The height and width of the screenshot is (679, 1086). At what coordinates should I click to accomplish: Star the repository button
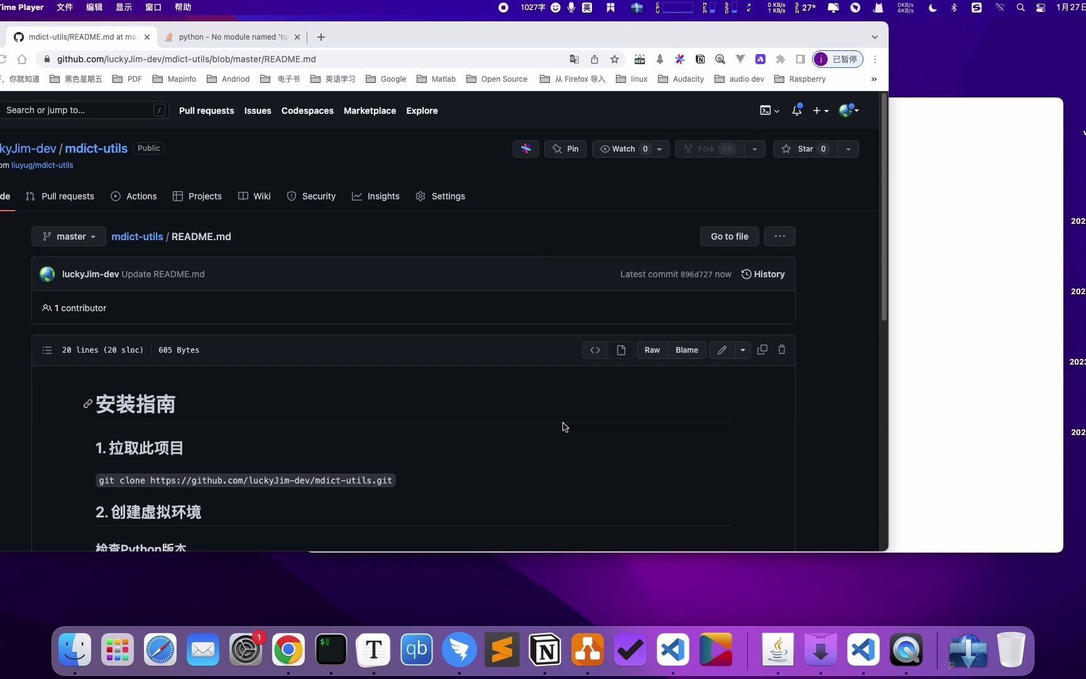coord(805,149)
